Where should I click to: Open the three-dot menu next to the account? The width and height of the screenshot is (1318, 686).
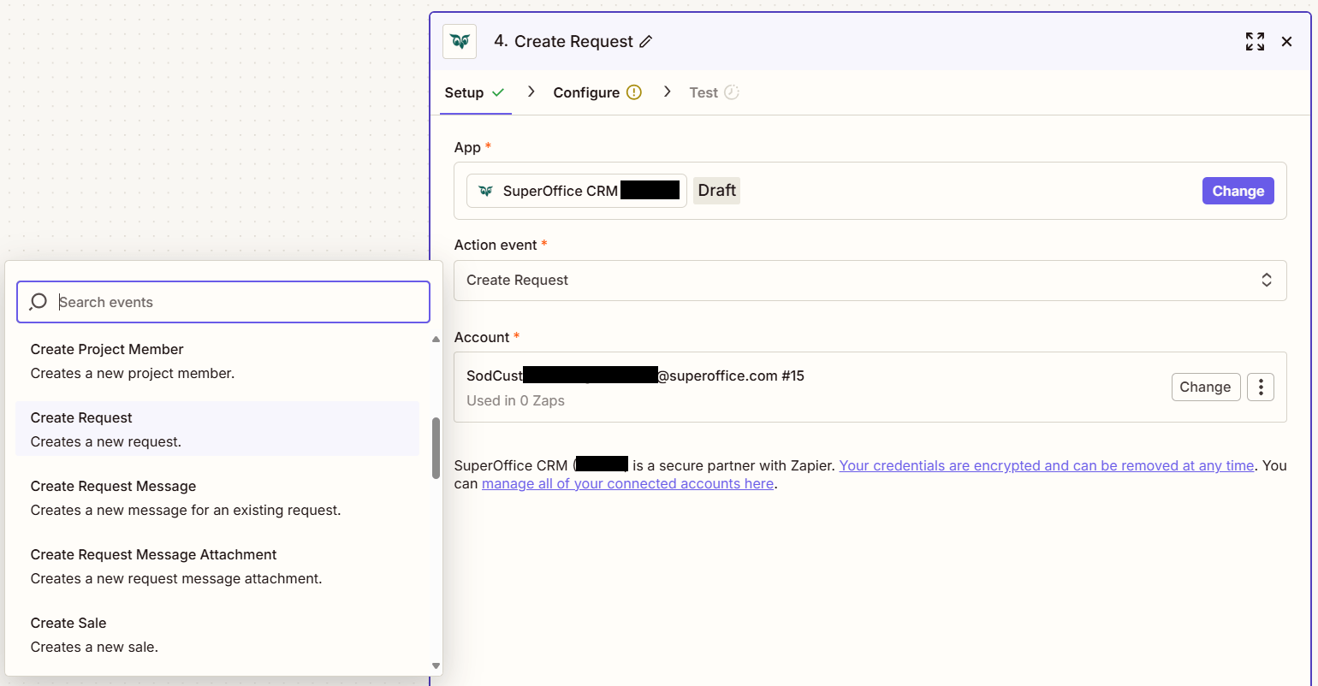[1261, 387]
